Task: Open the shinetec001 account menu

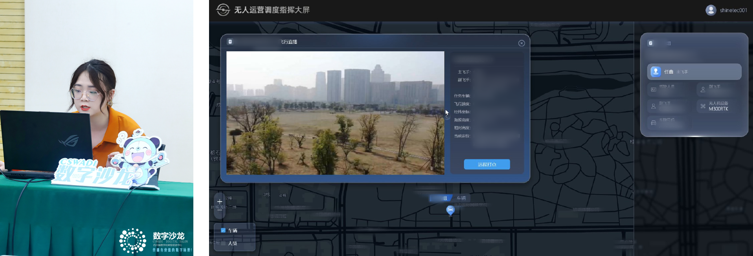Action: point(733,10)
